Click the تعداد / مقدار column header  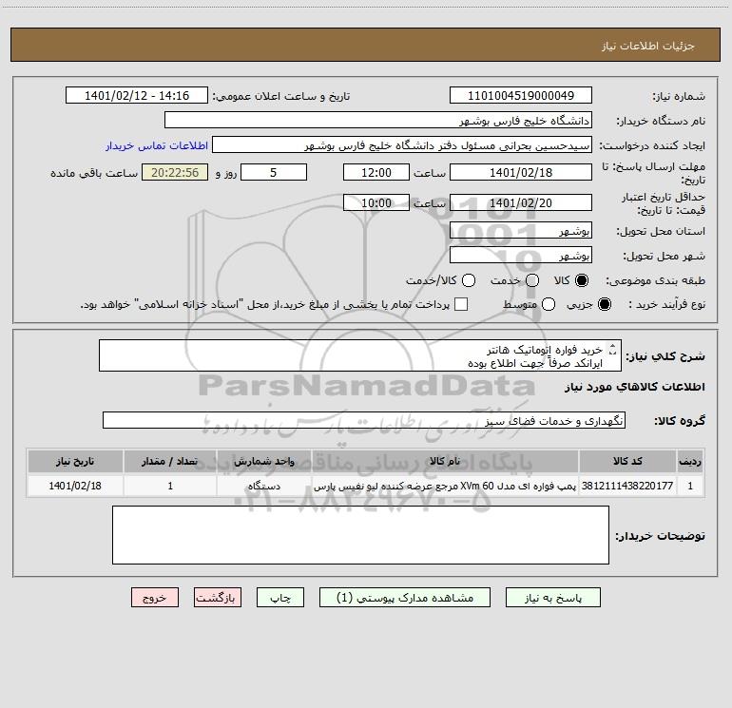click(170, 462)
